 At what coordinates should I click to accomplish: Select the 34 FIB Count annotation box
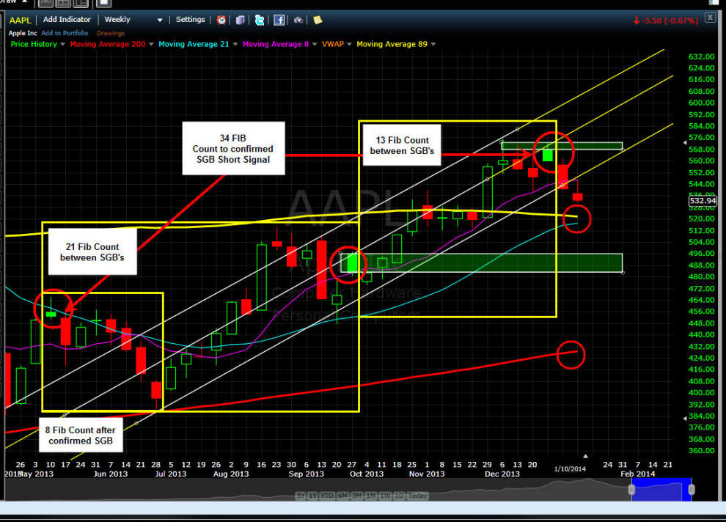(233, 149)
